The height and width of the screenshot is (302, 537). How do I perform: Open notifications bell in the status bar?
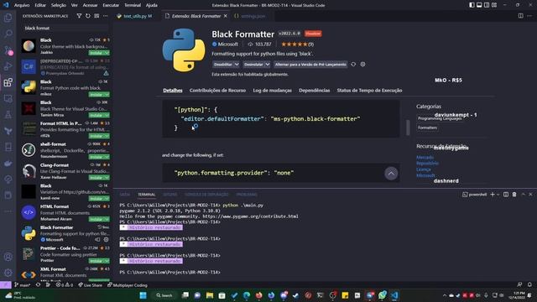(529, 284)
